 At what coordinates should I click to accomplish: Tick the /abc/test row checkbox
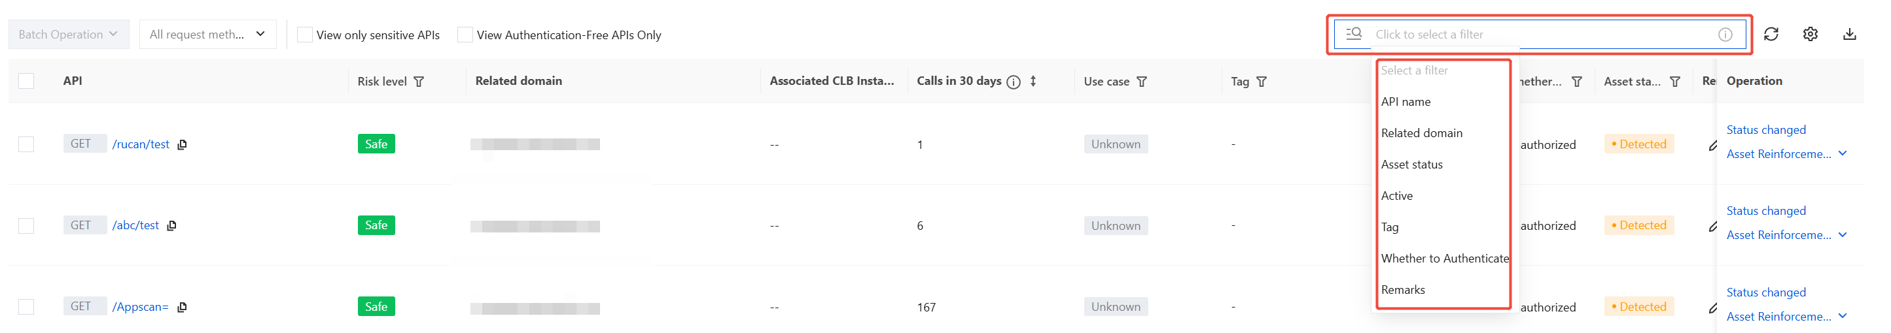coord(26,225)
